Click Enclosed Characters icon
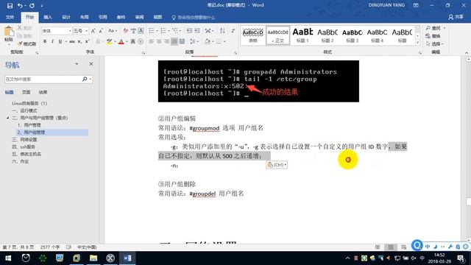Image resolution: width=471 pixels, height=265 pixels. [x=141, y=41]
